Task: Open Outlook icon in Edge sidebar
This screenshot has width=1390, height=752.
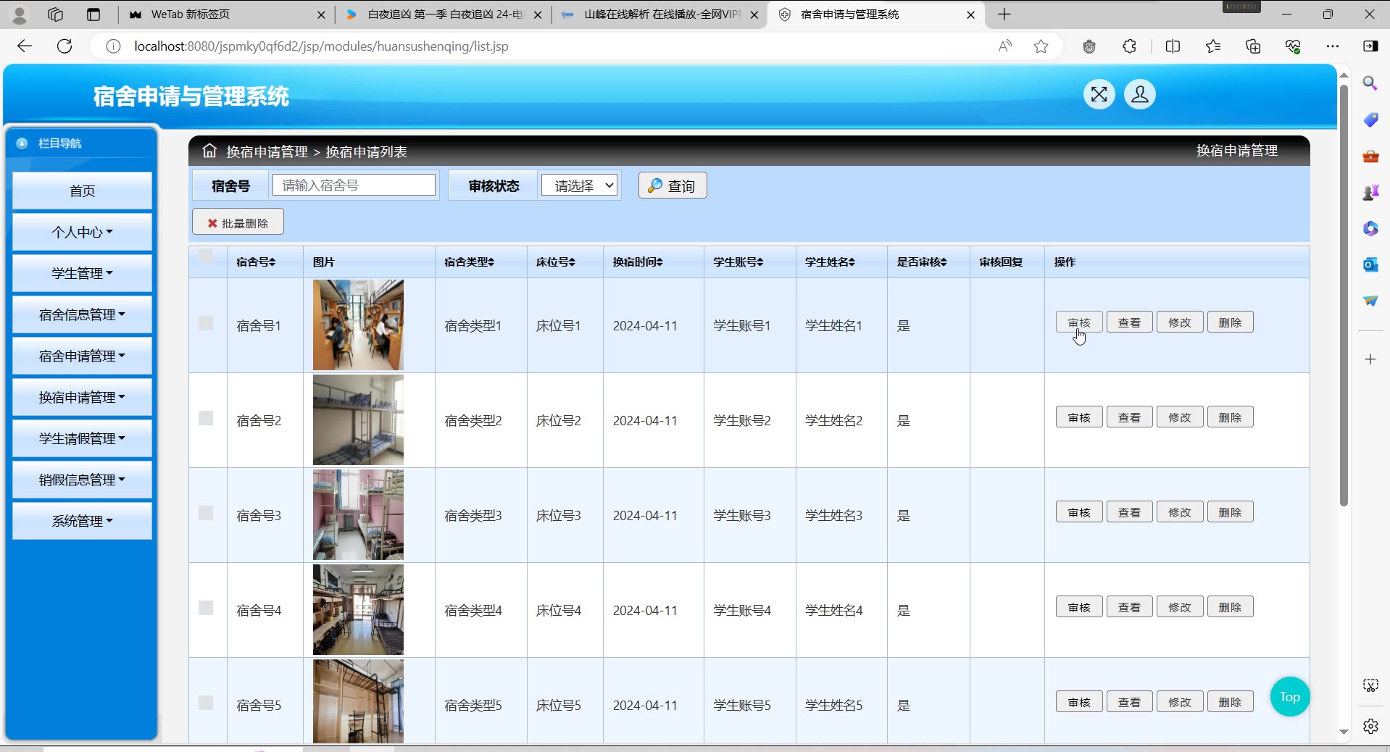Action: pyautogui.click(x=1370, y=264)
